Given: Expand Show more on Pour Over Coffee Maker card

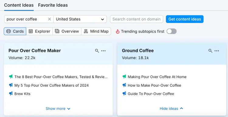Looking at the screenshot, I should 58,109.
